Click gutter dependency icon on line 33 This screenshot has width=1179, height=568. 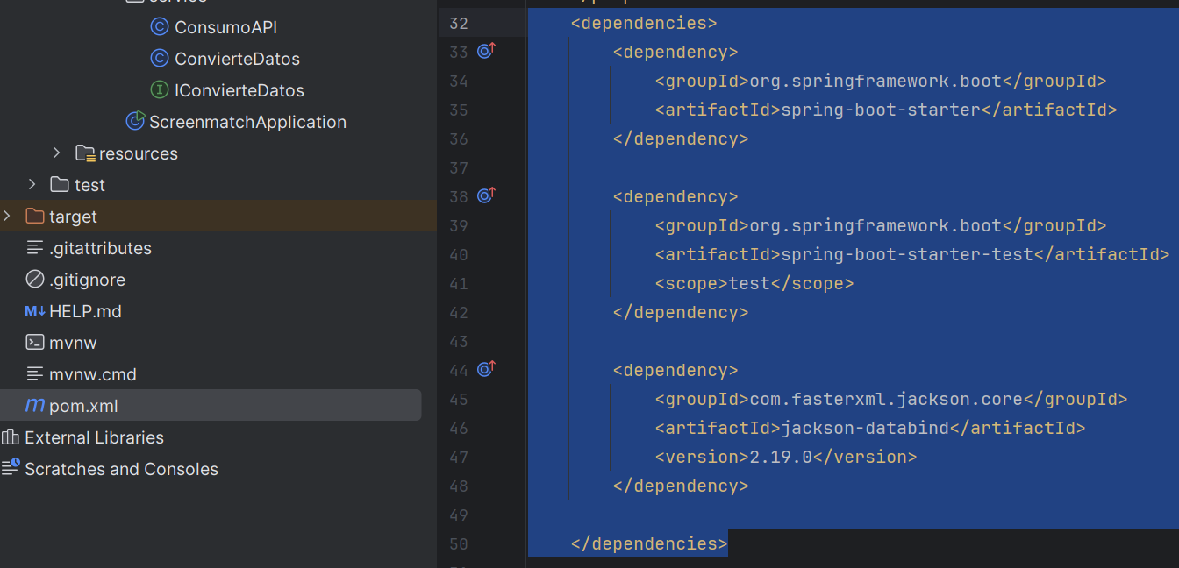(x=486, y=51)
